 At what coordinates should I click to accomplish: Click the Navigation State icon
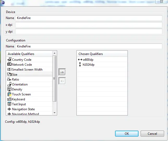point(9,109)
